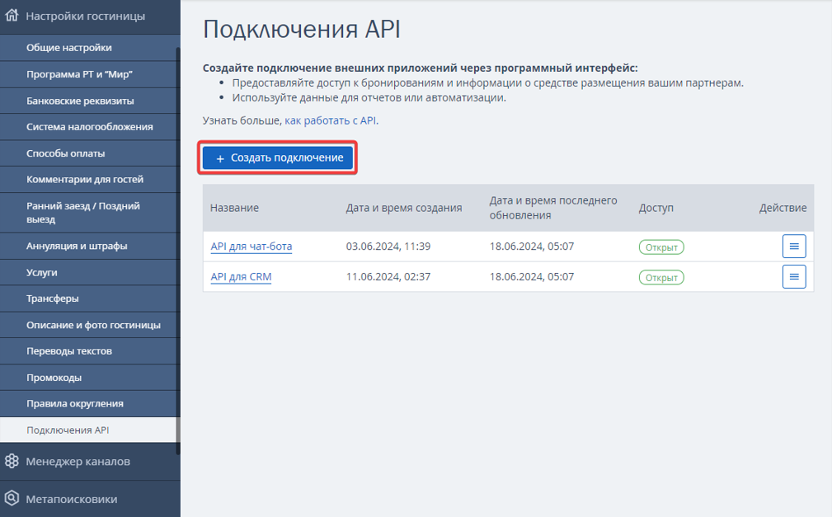The width and height of the screenshot is (832, 517).
Task: Expand the Метапоисковики section
Action: click(90, 499)
